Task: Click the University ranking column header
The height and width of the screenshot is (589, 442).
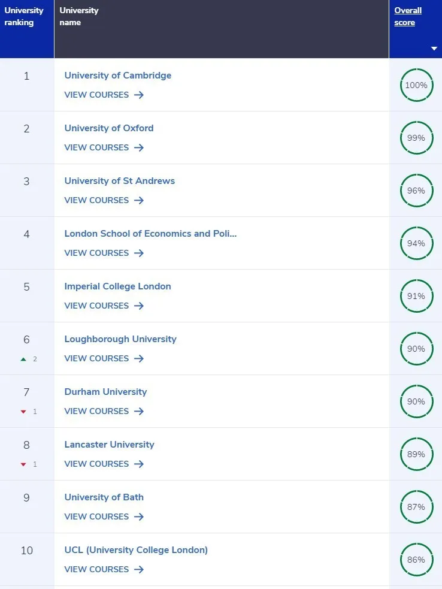Action: [x=24, y=17]
